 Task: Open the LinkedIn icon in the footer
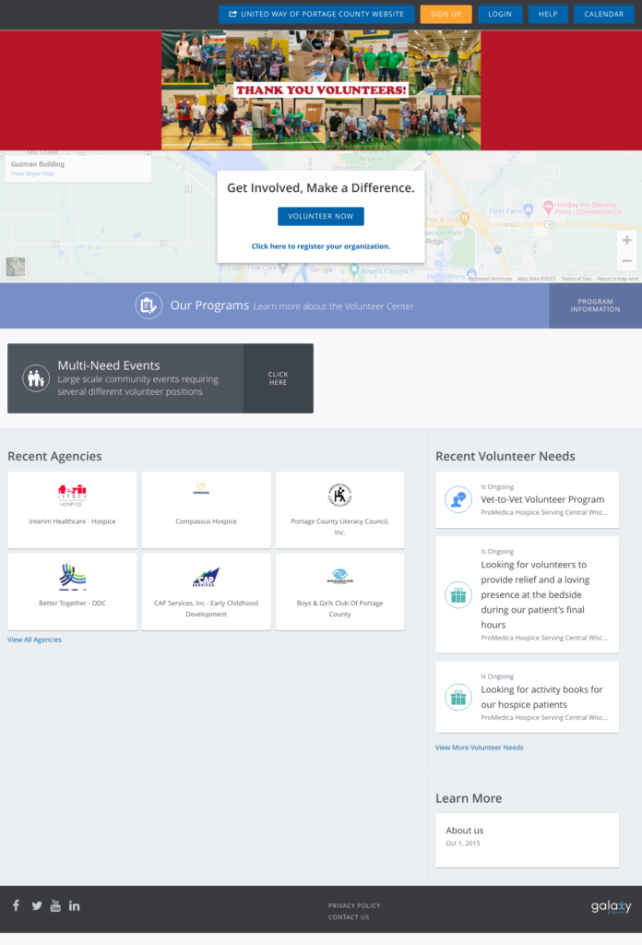(x=74, y=905)
